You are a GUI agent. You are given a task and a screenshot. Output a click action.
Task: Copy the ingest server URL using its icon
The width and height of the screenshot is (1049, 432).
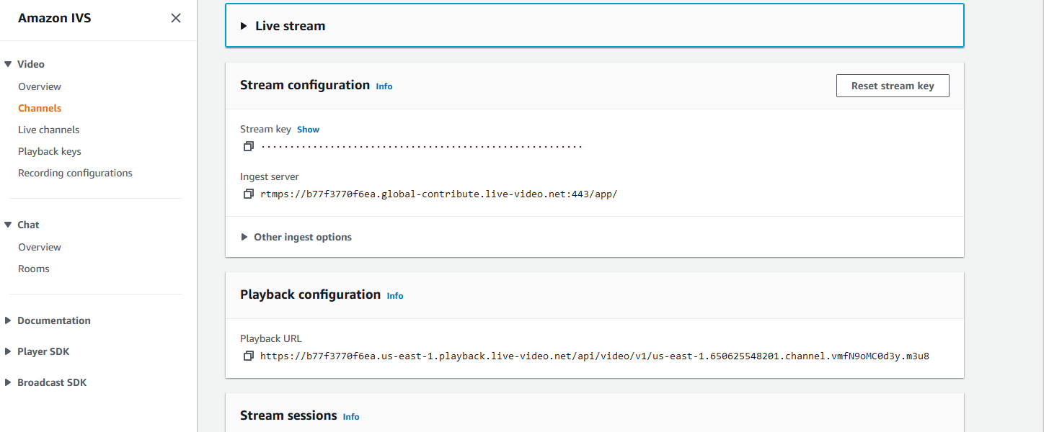249,194
